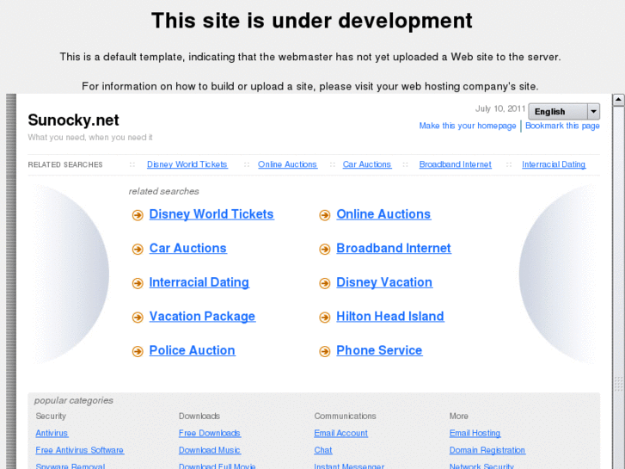Click the arrow icon beside Online Auctions
Viewport: 625px width, 469px height.
tap(325, 215)
